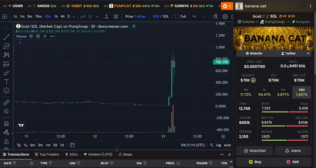Open the indicators fx menu
Viewport: 316px width, 168px height.
(x=106, y=17)
